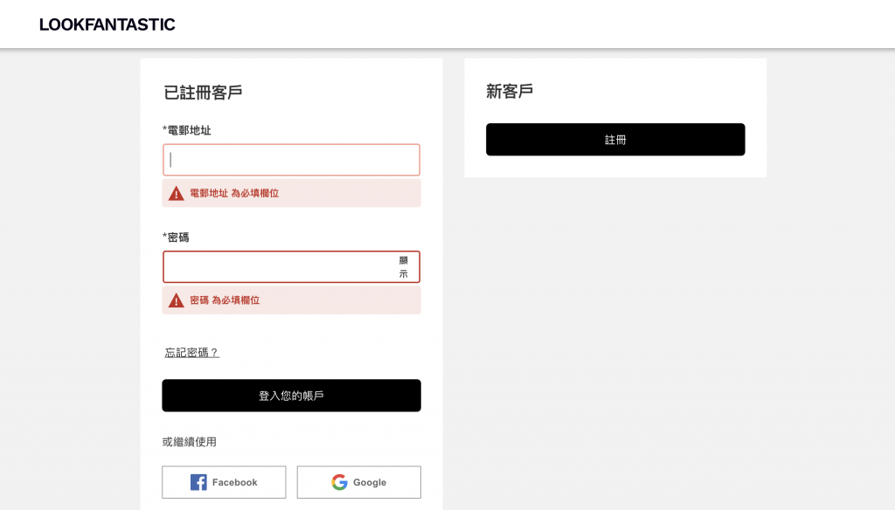Viewport: 895px width, 510px height.
Task: Click the Google G logo icon
Action: point(340,482)
